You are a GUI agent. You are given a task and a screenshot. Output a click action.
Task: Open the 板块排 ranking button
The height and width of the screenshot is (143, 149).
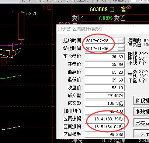[x=141, y=112]
